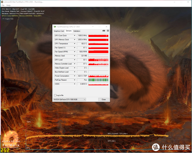
Task: Enable the Log to file checkbox
Action: pos(55,95)
